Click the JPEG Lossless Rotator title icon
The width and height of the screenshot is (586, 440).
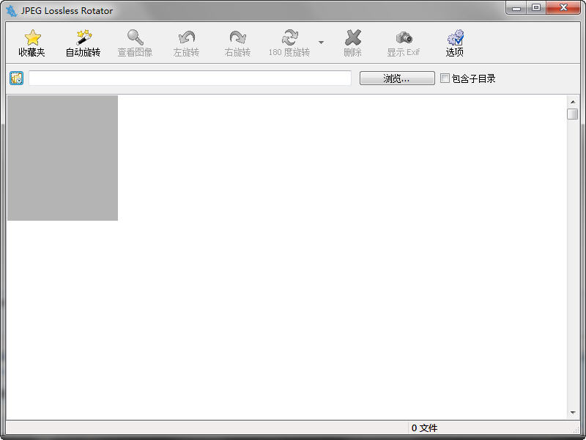tap(12, 11)
